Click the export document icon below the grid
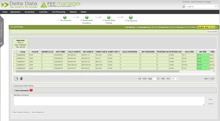The height and width of the screenshot is (121, 220). click(x=16, y=79)
